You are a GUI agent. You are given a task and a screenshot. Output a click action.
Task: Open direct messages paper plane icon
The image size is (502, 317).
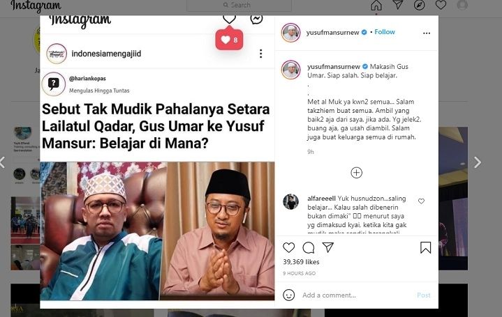[398, 5]
